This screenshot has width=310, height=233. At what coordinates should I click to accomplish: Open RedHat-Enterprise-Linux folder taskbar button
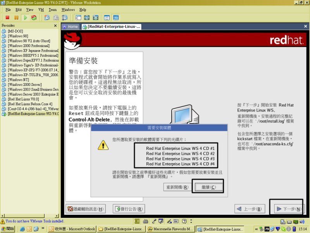click(121, 229)
